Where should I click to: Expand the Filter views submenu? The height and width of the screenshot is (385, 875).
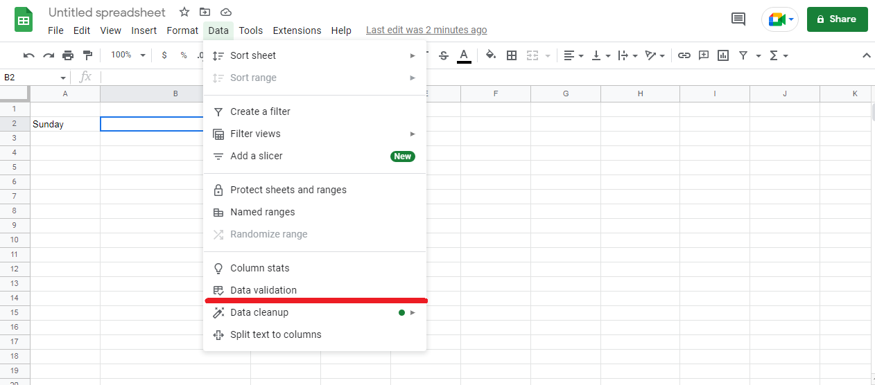point(315,134)
